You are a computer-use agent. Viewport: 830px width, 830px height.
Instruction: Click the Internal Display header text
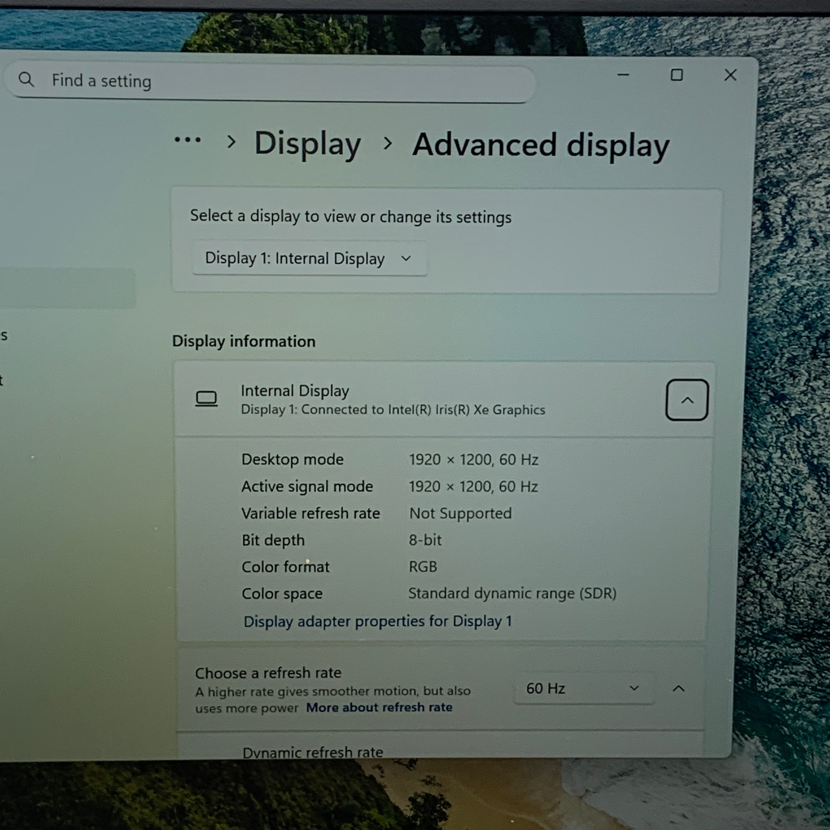tap(295, 391)
